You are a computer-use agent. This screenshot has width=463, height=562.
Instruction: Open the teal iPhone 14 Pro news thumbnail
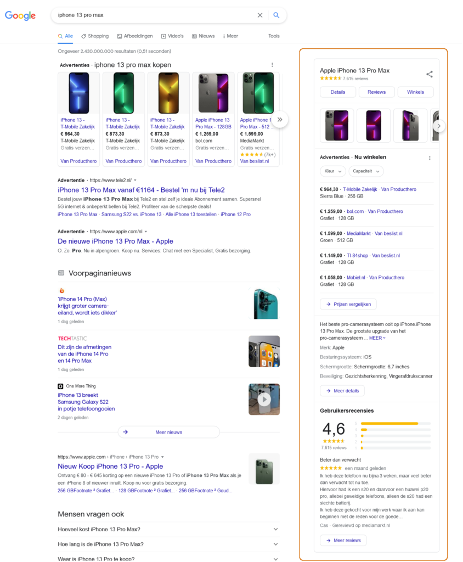[264, 303]
